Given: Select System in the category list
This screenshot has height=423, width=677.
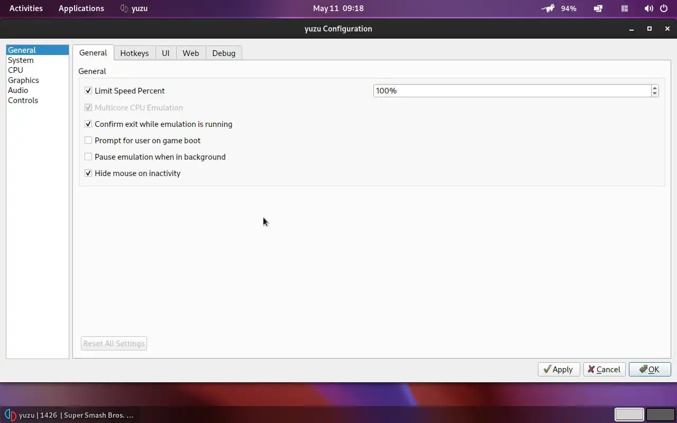Looking at the screenshot, I should pyautogui.click(x=38, y=60).
